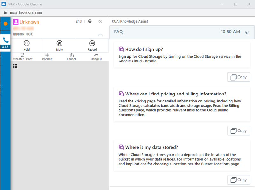Click the call timer 3:13 in header
Screen dimensions: 255x190
[x=78, y=21]
